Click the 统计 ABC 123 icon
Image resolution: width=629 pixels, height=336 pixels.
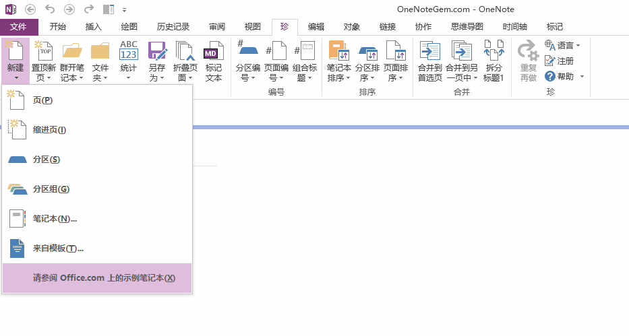(129, 51)
